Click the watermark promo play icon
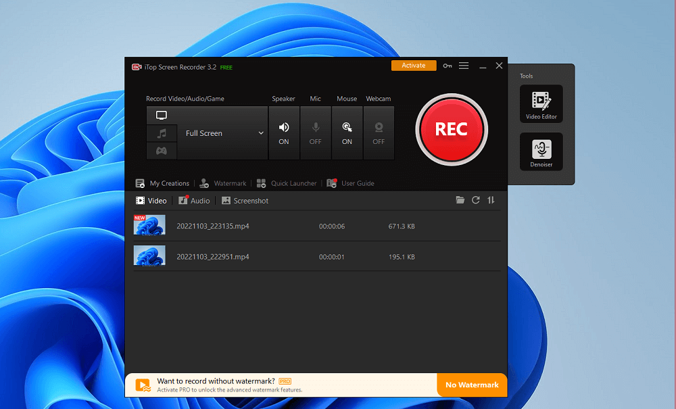 (143, 385)
